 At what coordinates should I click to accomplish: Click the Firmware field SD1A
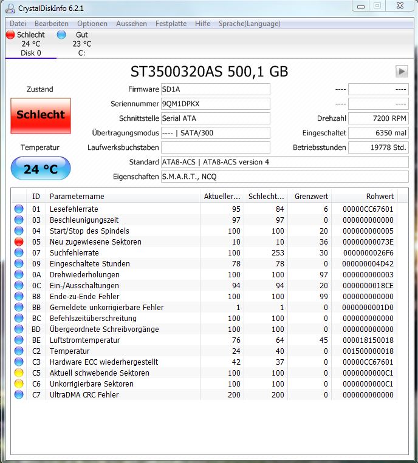pyautogui.click(x=216, y=89)
